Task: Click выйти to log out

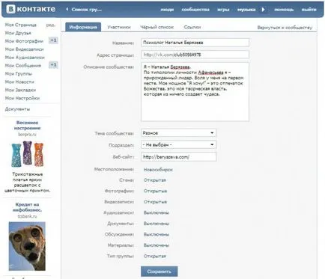Action: coord(309,10)
